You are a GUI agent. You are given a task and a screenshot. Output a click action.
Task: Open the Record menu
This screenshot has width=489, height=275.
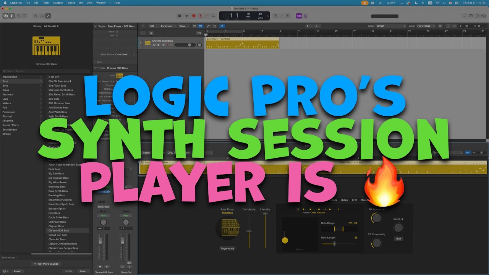click(71, 3)
